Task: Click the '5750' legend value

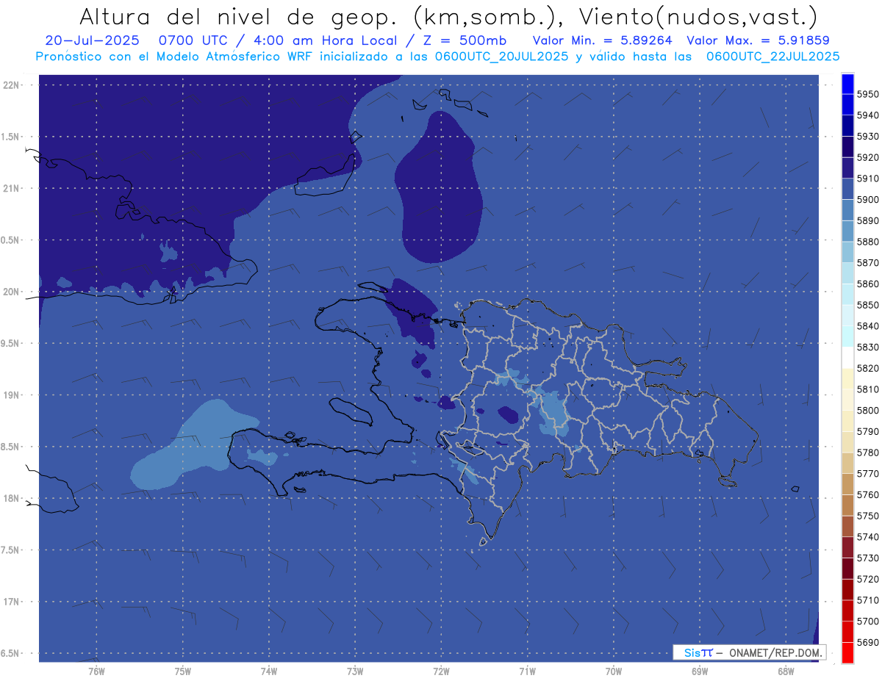Action: pyautogui.click(x=868, y=516)
